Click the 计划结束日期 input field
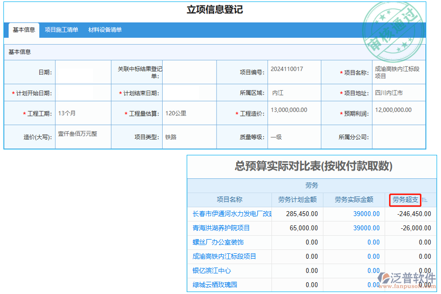The image size is (441, 294). pos(189,93)
